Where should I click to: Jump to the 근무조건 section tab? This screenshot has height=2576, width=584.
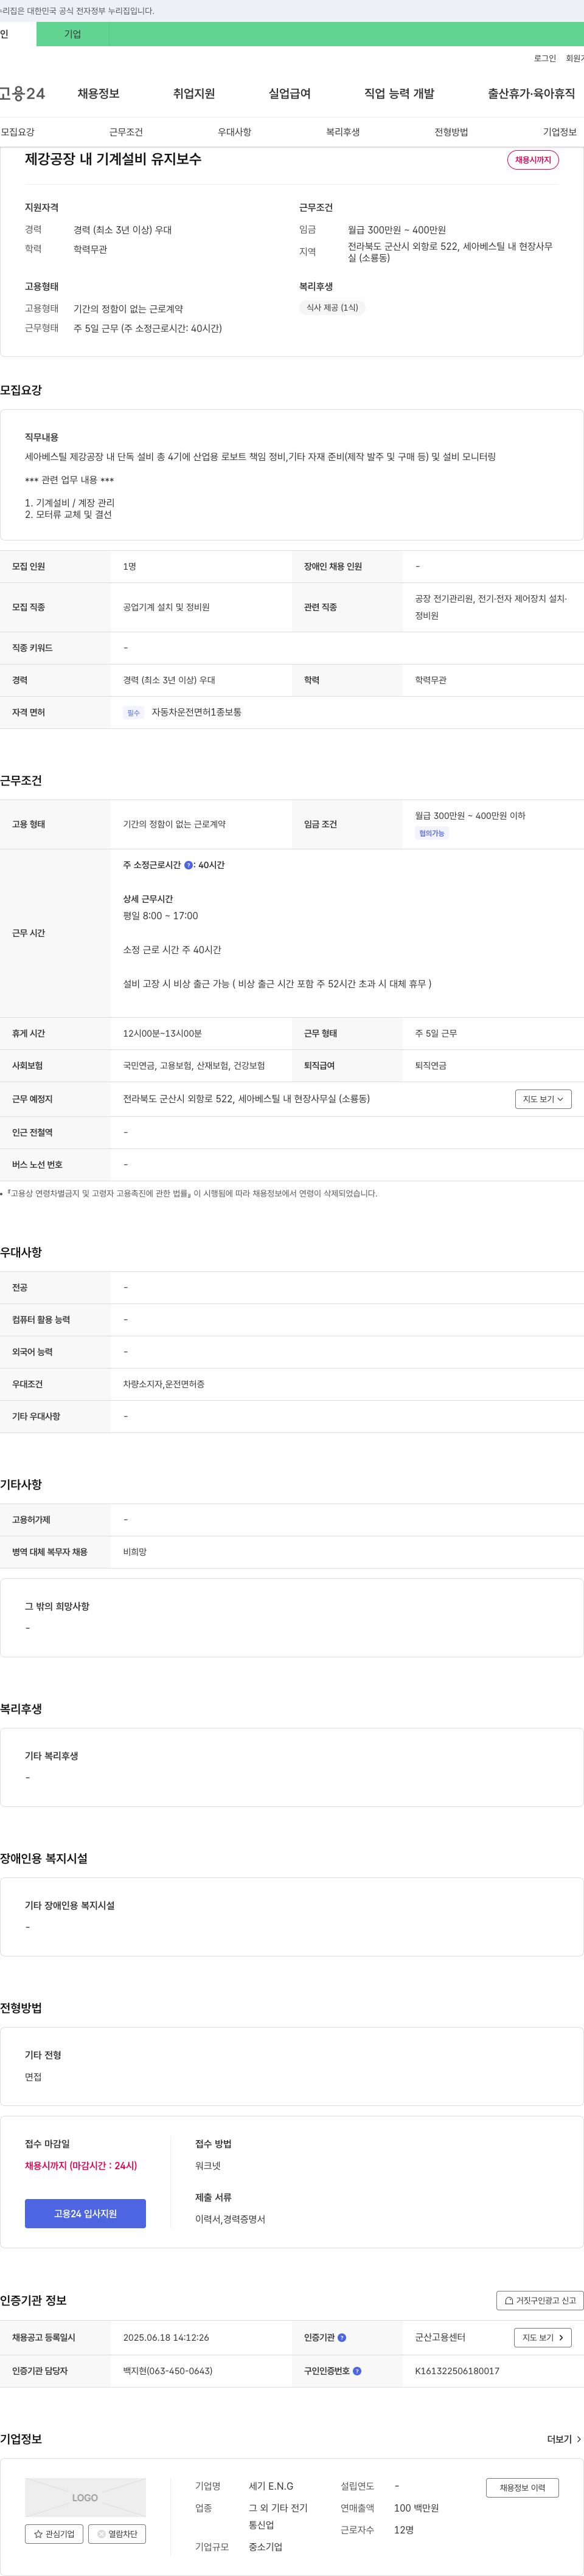click(126, 132)
